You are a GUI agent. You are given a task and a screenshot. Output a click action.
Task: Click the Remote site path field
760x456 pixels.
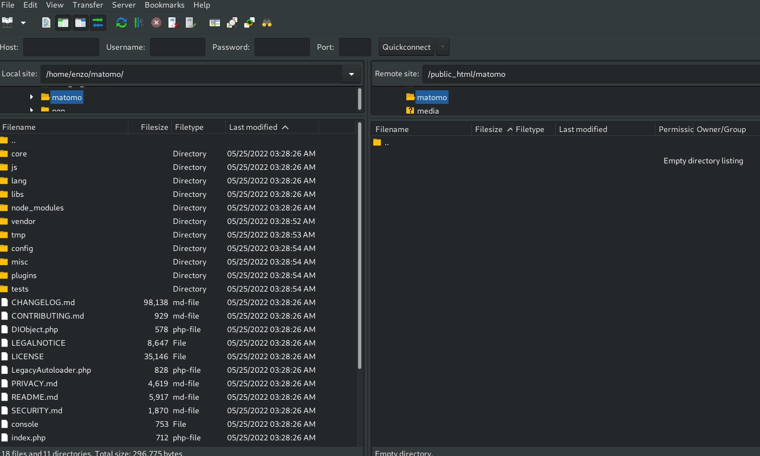click(x=591, y=74)
